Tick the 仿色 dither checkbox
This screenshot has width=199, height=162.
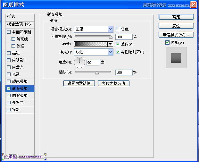(x=118, y=29)
